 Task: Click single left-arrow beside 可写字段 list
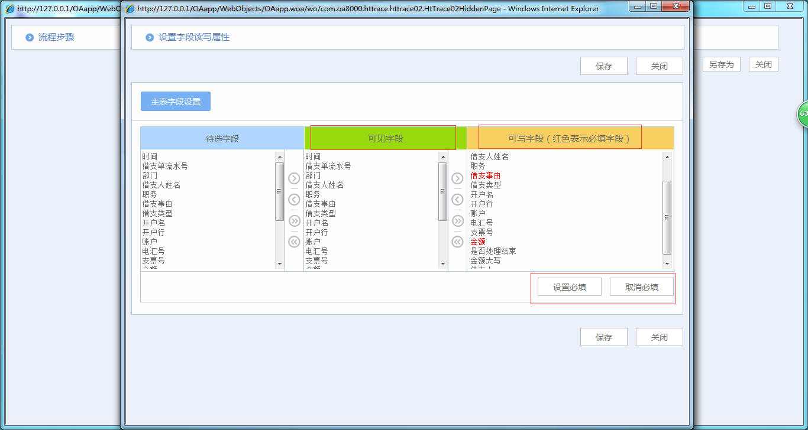tap(457, 200)
